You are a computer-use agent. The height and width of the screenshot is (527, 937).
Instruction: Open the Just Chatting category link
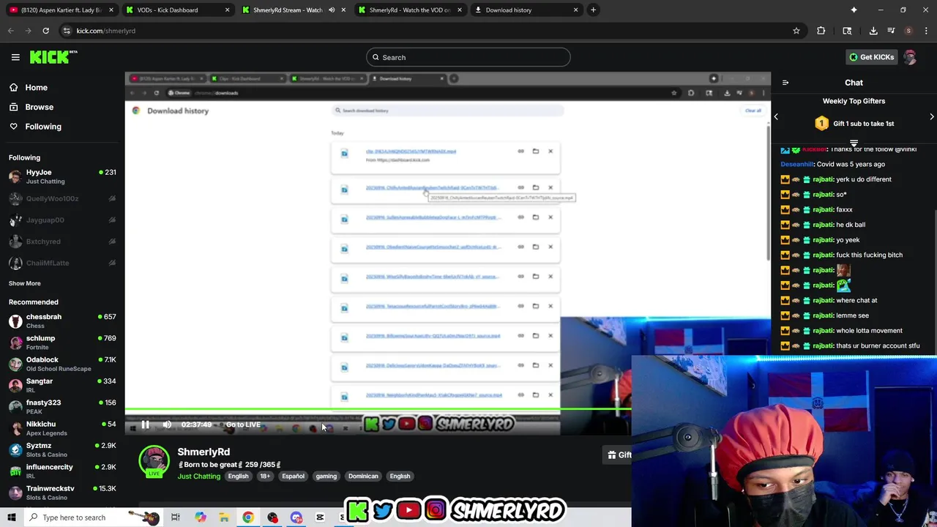pos(198,476)
